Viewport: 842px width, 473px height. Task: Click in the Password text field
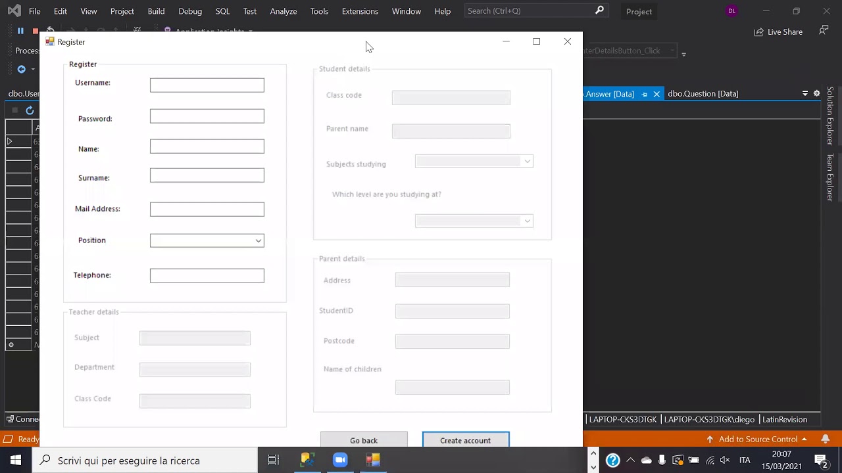tap(207, 116)
